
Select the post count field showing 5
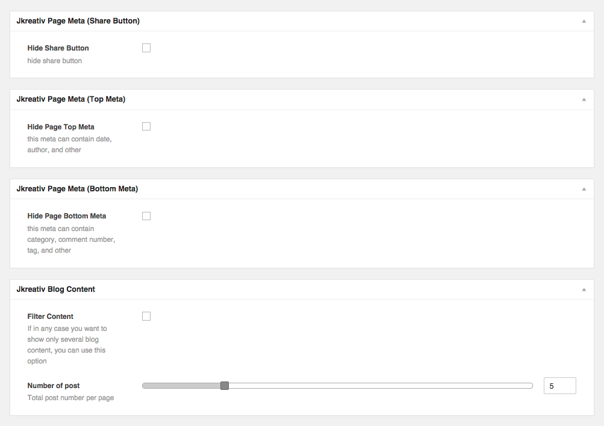click(559, 385)
